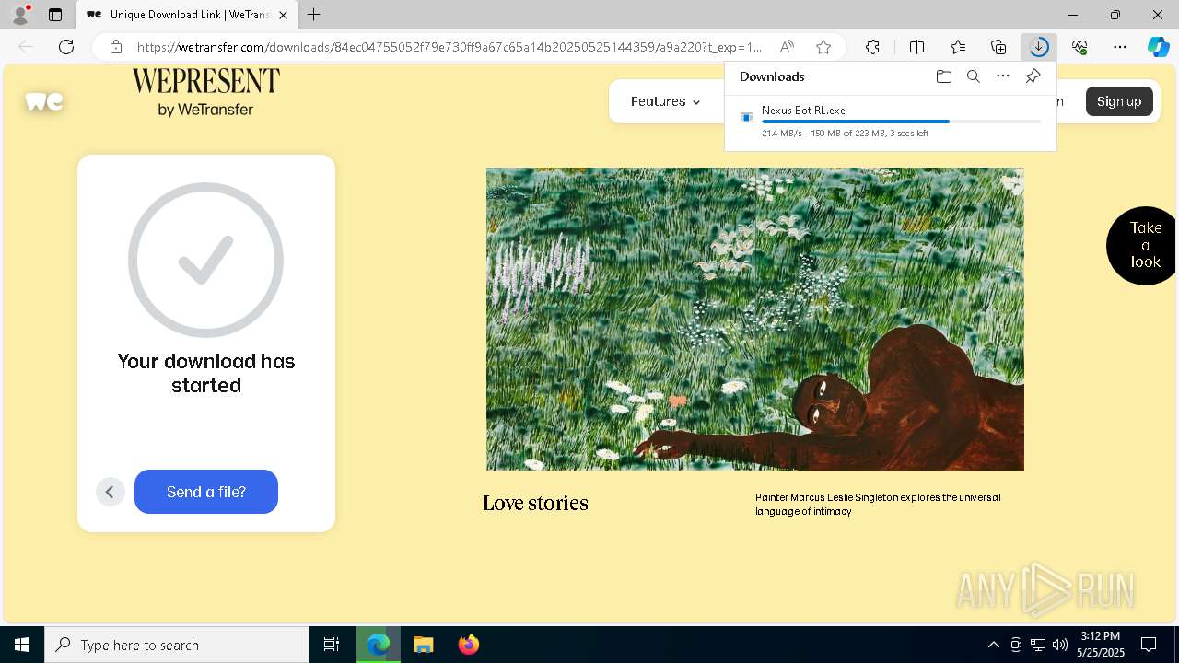
Task: Click the download progress bar
Action: [901, 122]
